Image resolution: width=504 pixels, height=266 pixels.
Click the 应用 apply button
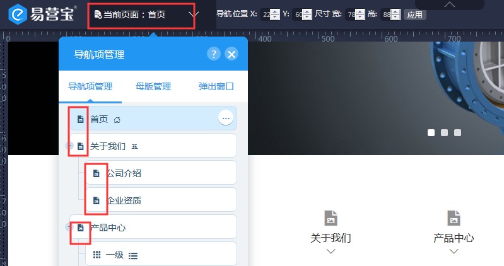(414, 15)
